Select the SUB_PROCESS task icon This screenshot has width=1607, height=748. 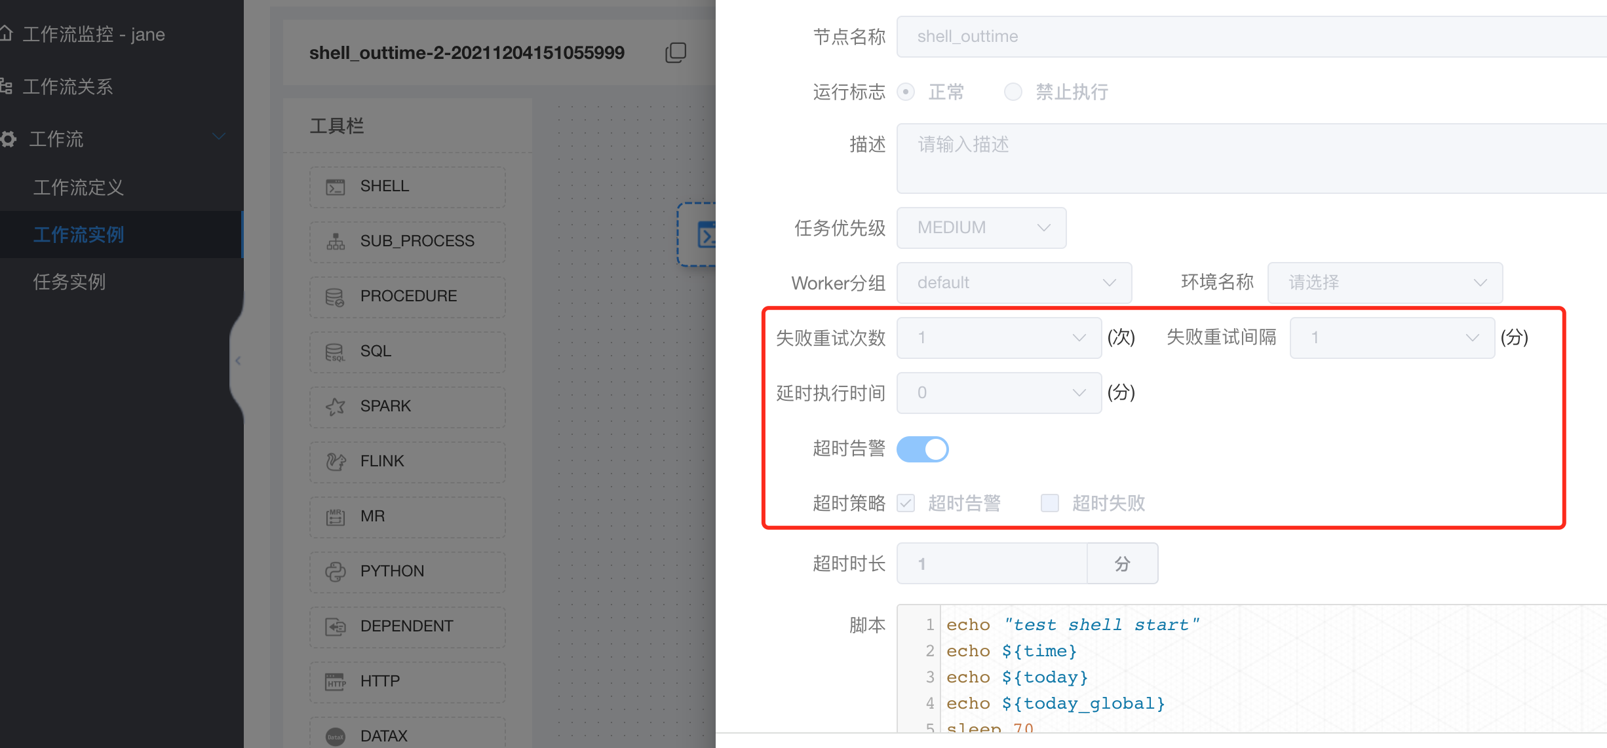point(407,241)
